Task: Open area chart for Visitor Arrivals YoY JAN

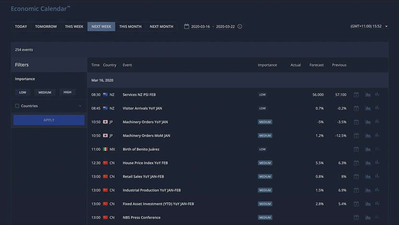Action: (x=368, y=108)
